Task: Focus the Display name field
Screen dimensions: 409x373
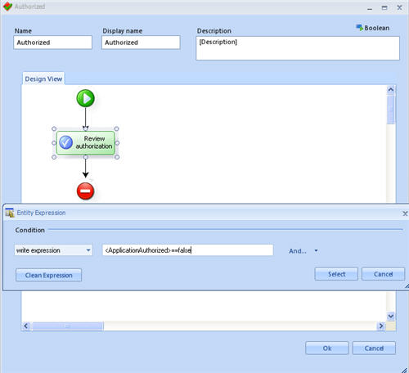Action: click(141, 43)
